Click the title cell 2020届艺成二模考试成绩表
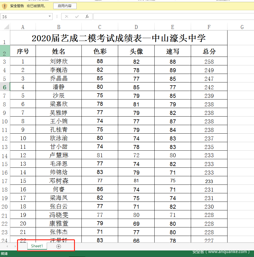The width and height of the screenshot is (254, 257). (x=119, y=38)
